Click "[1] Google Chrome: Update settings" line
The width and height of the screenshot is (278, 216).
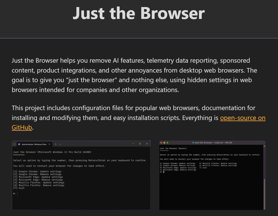(x=37, y=171)
